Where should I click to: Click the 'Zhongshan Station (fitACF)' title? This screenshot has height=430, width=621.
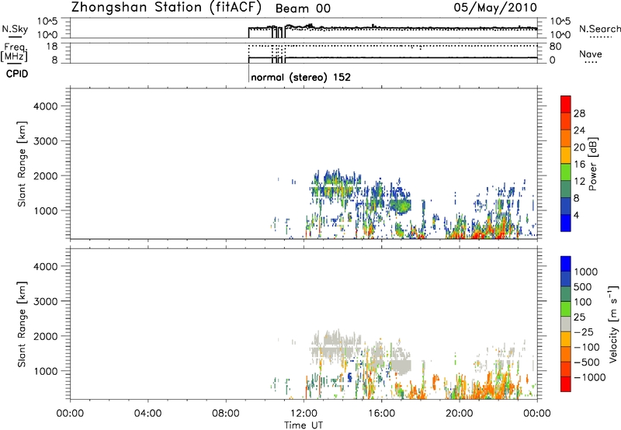(166, 7)
